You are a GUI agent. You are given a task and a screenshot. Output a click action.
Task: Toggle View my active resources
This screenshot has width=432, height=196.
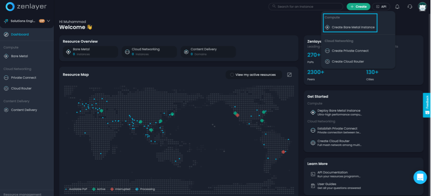(253, 74)
